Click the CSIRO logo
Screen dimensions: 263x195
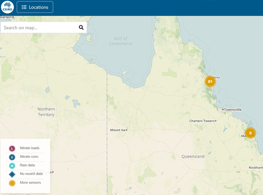point(7,7)
